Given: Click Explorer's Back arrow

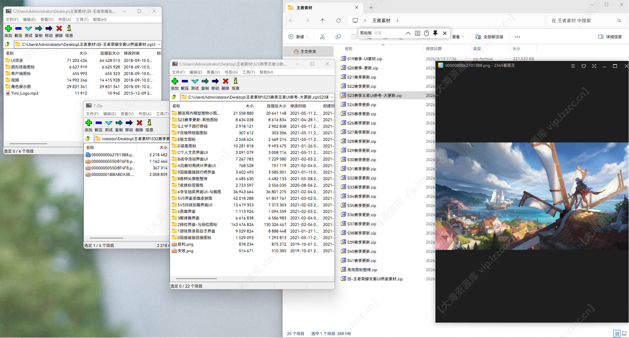Looking at the screenshot, I should pyautogui.click(x=291, y=21).
